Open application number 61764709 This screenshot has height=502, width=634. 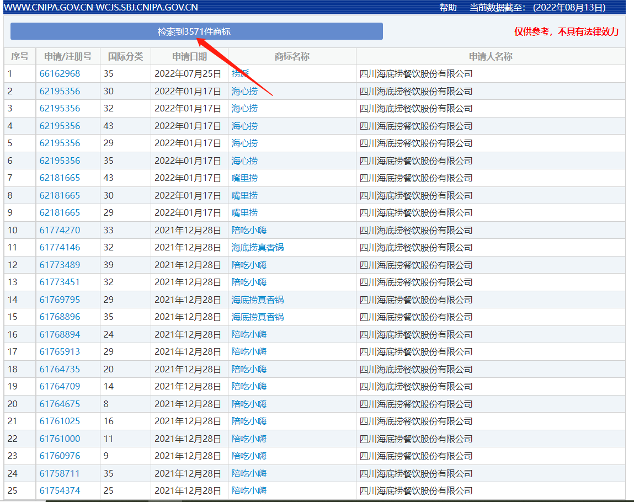(60, 386)
